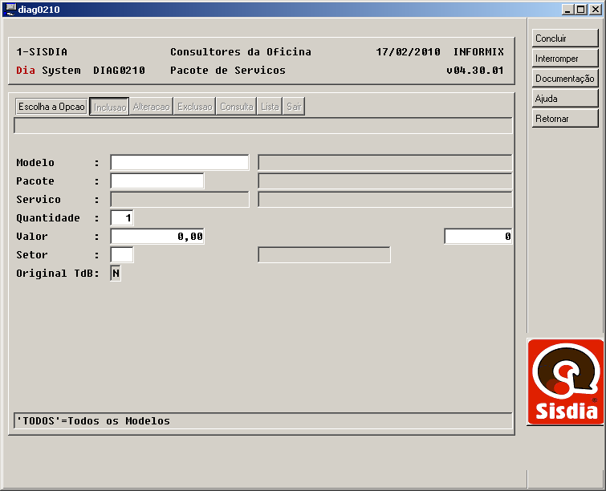Viewport: 606px width, 491px height.
Task: Click the diag0210 title bar application icon
Action: point(10,10)
